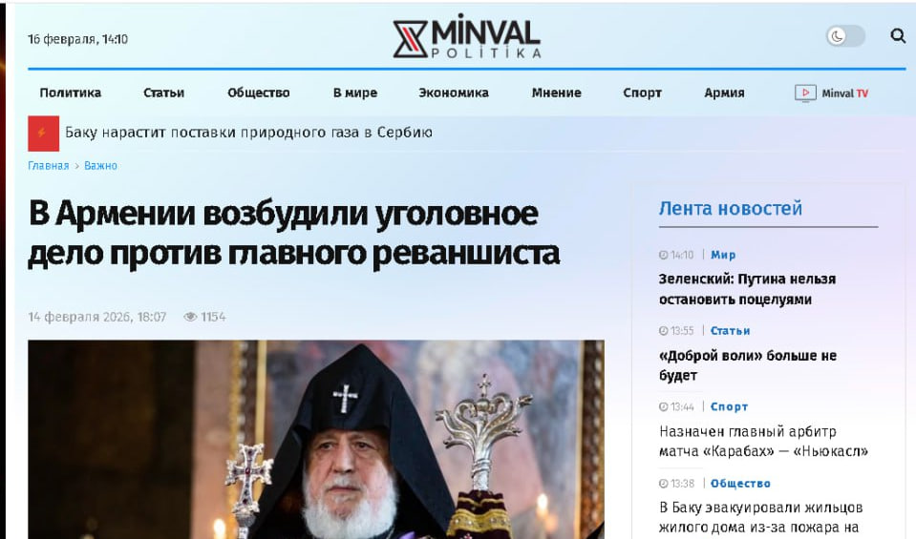Click the Главная breadcrumb link
Viewport: 916px width, 539px height.
pyautogui.click(x=49, y=166)
